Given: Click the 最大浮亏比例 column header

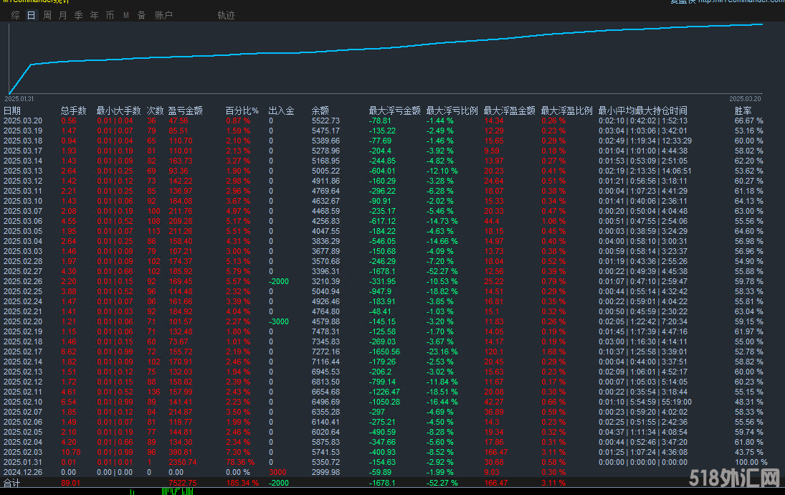Looking at the screenshot, I should (x=452, y=110).
